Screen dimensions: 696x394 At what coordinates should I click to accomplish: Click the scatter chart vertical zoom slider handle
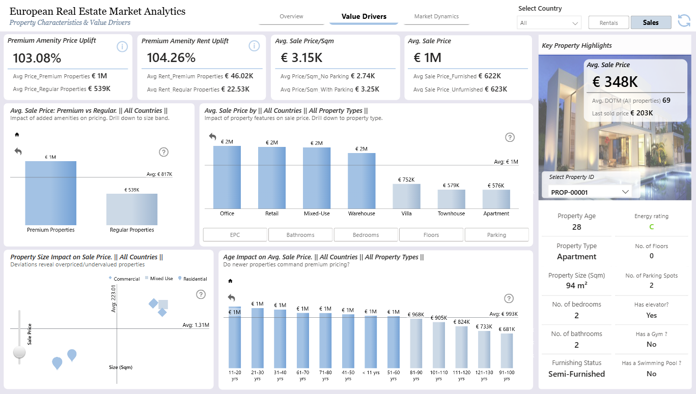19,352
